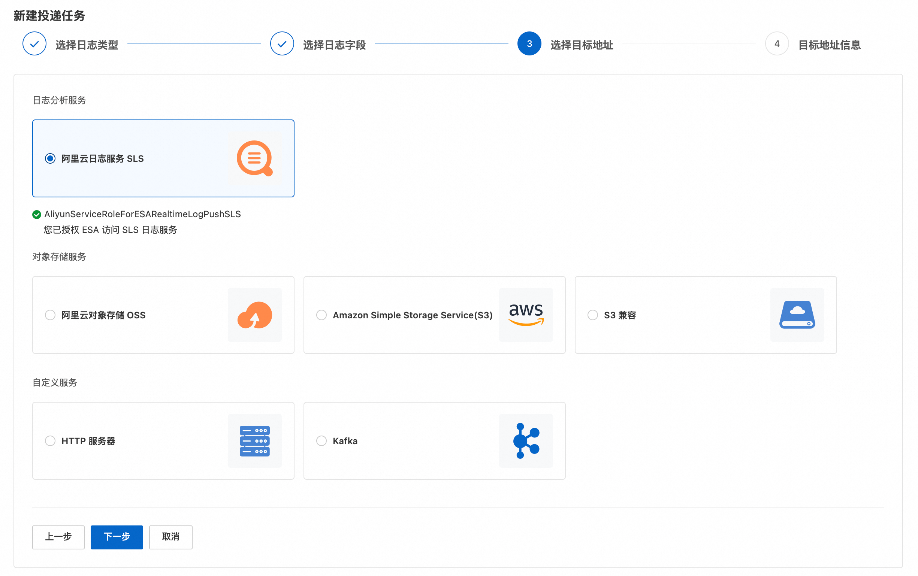Select the 阿里云对象存储 OSS radio button

click(50, 315)
